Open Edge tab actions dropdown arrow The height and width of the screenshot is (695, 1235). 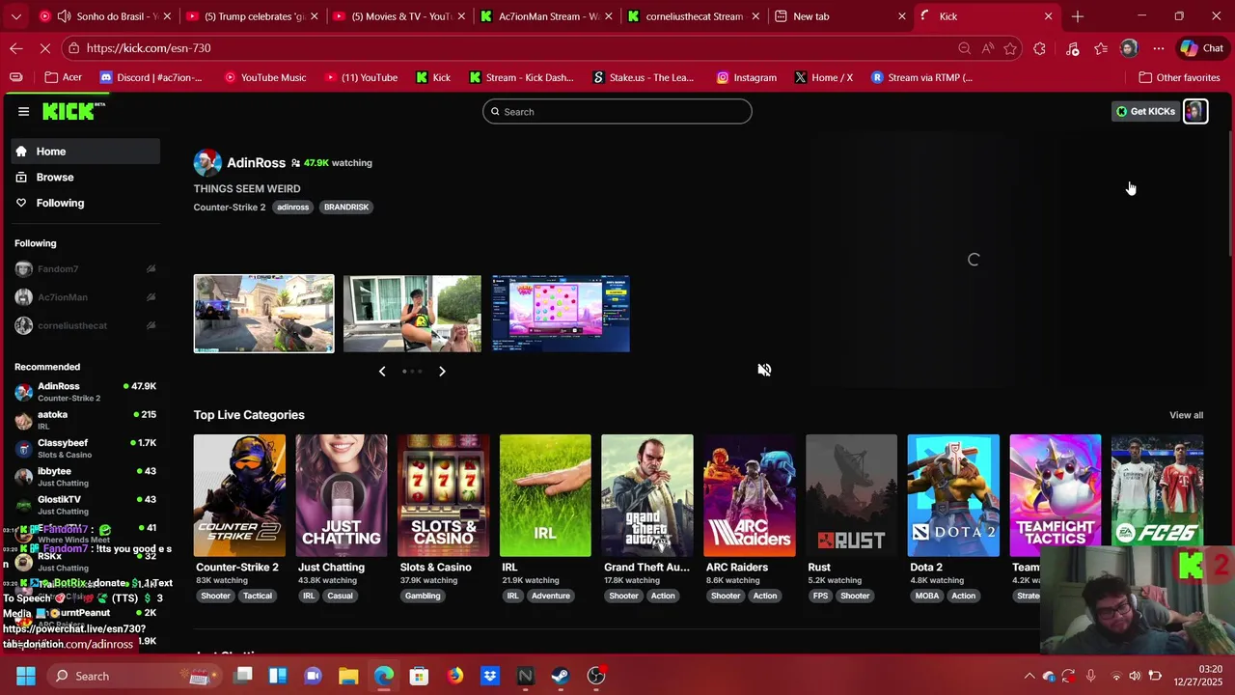[x=15, y=16]
